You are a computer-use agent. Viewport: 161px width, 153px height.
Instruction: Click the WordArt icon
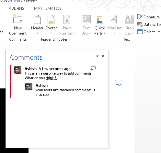click(114, 19)
